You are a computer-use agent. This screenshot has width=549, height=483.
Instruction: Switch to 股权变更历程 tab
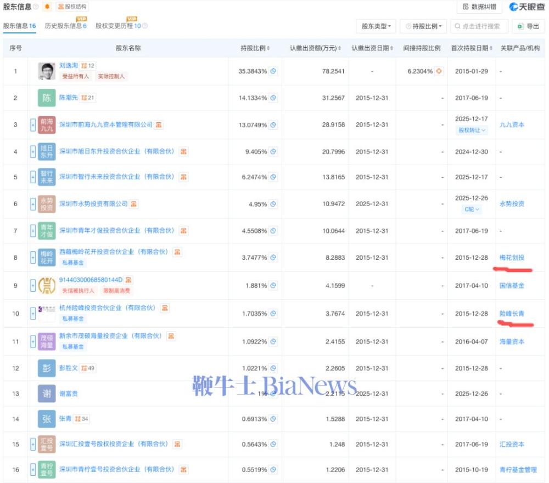[x=118, y=26]
